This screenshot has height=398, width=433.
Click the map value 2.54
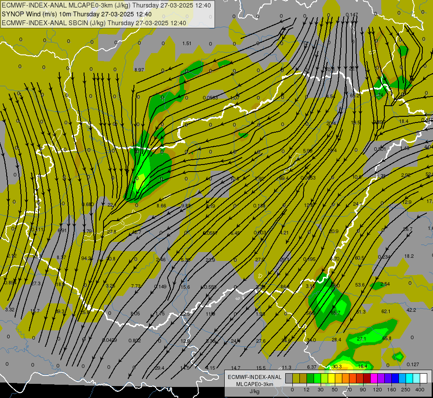pos(385,284)
